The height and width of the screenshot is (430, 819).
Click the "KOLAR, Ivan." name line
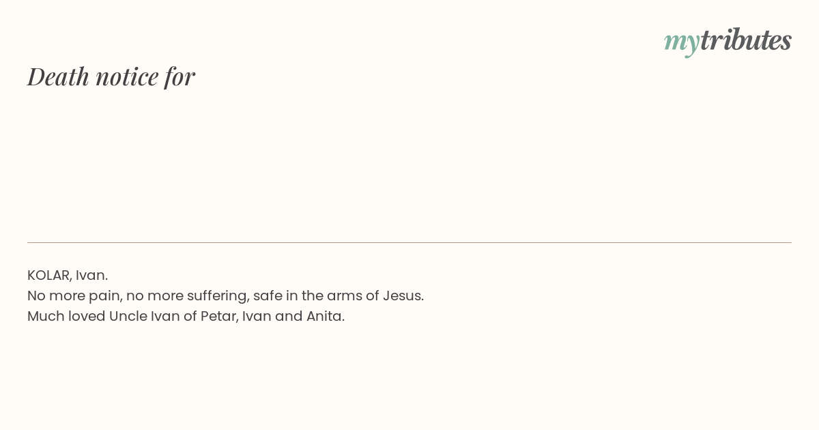[x=68, y=275]
